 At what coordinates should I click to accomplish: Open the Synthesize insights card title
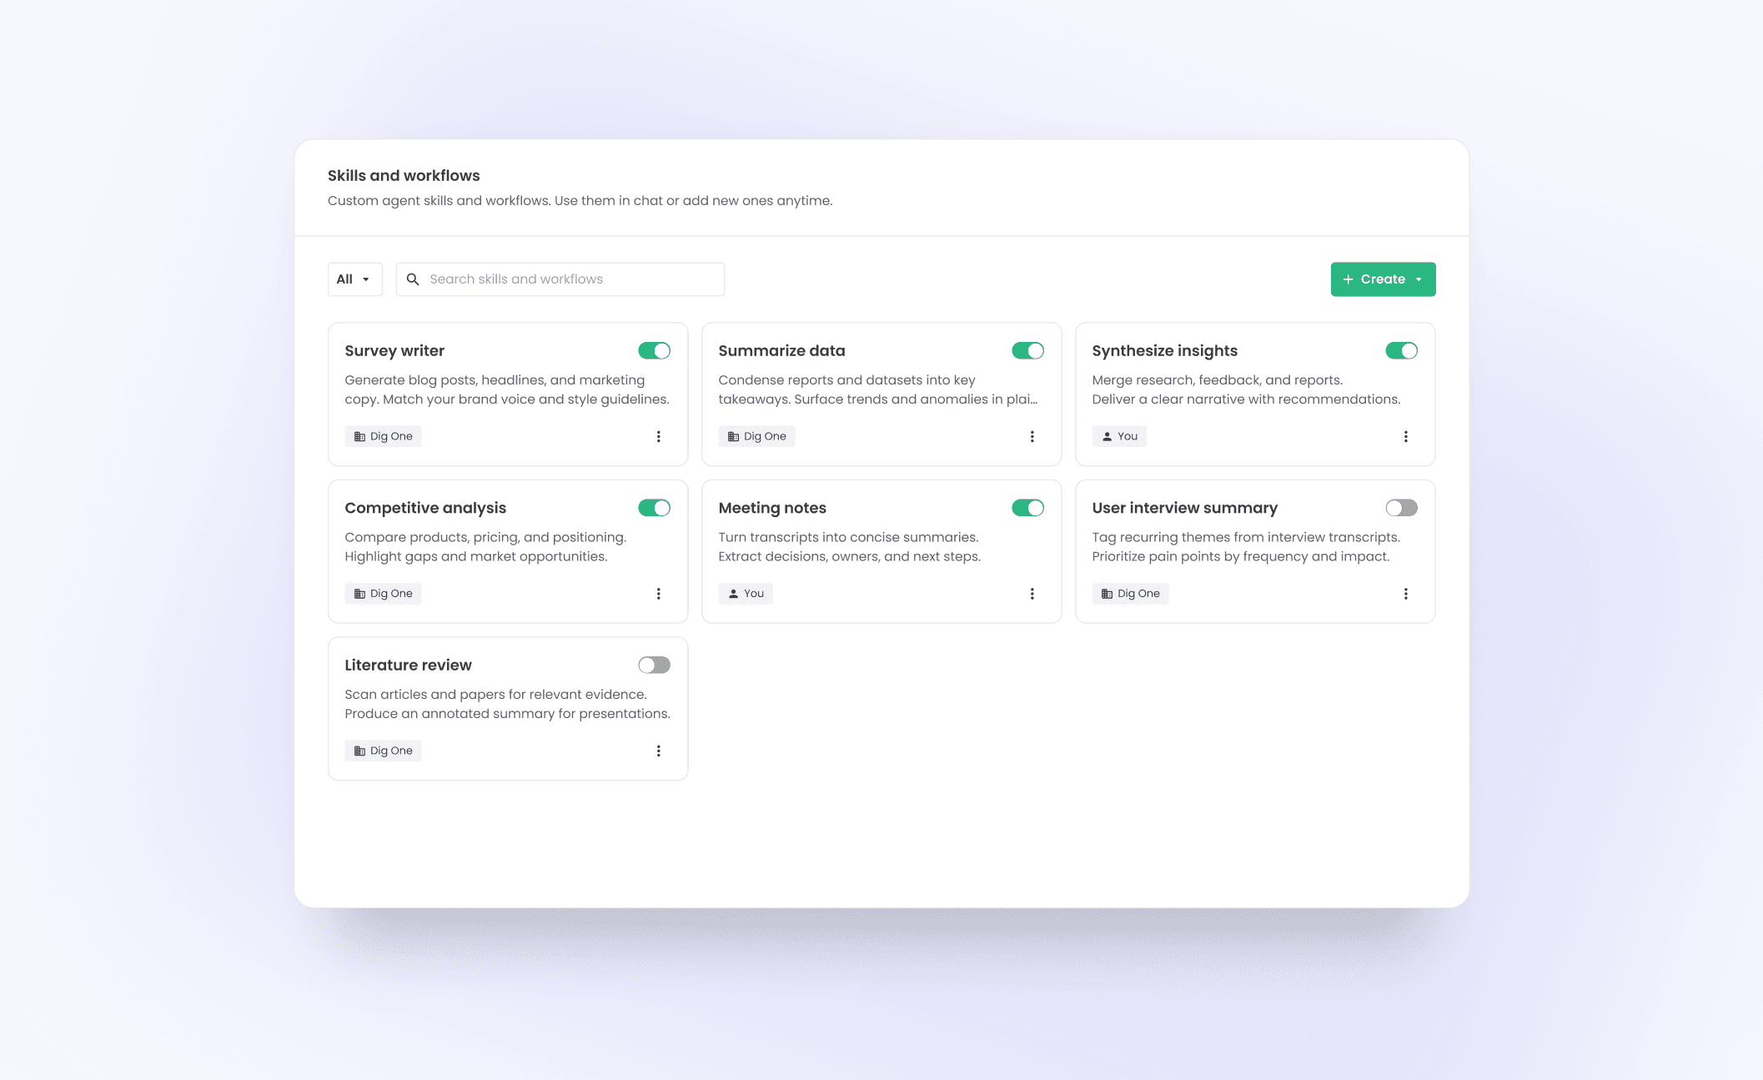pos(1164,351)
